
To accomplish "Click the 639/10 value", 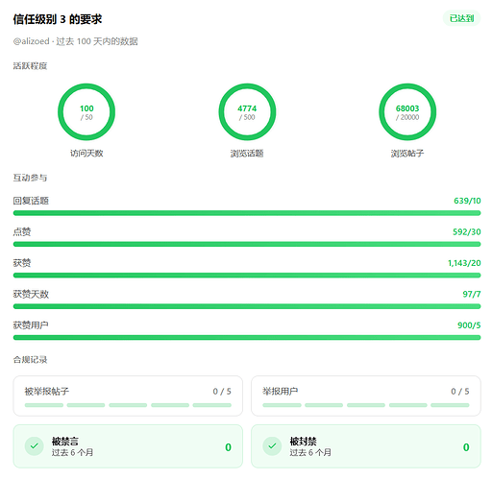I will (x=467, y=201).
